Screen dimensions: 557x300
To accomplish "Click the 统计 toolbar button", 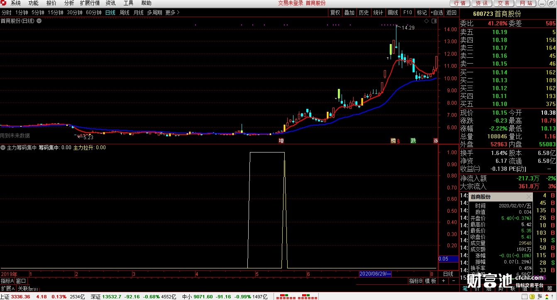I will pos(379,12).
